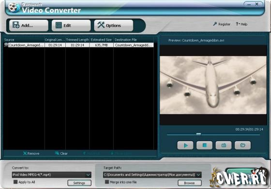
Task: Open the Options tools button
Action: click(x=114, y=26)
